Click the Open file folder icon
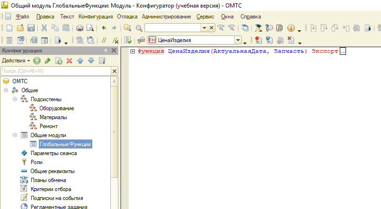Viewport: 381px width, 209px height. [x=20, y=28]
